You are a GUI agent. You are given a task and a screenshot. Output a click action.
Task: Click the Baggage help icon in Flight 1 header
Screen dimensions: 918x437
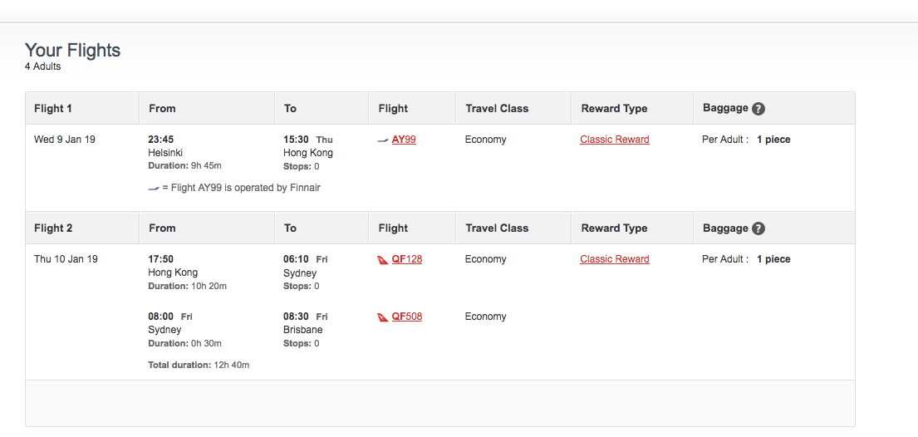pyautogui.click(x=758, y=109)
